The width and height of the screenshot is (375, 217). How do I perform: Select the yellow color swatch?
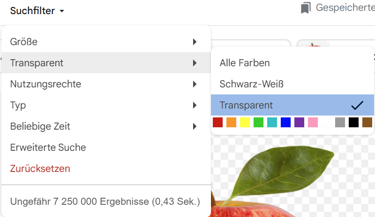[x=245, y=123]
